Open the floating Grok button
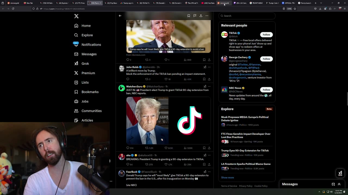This screenshot has width=348, height=195. (x=340, y=173)
